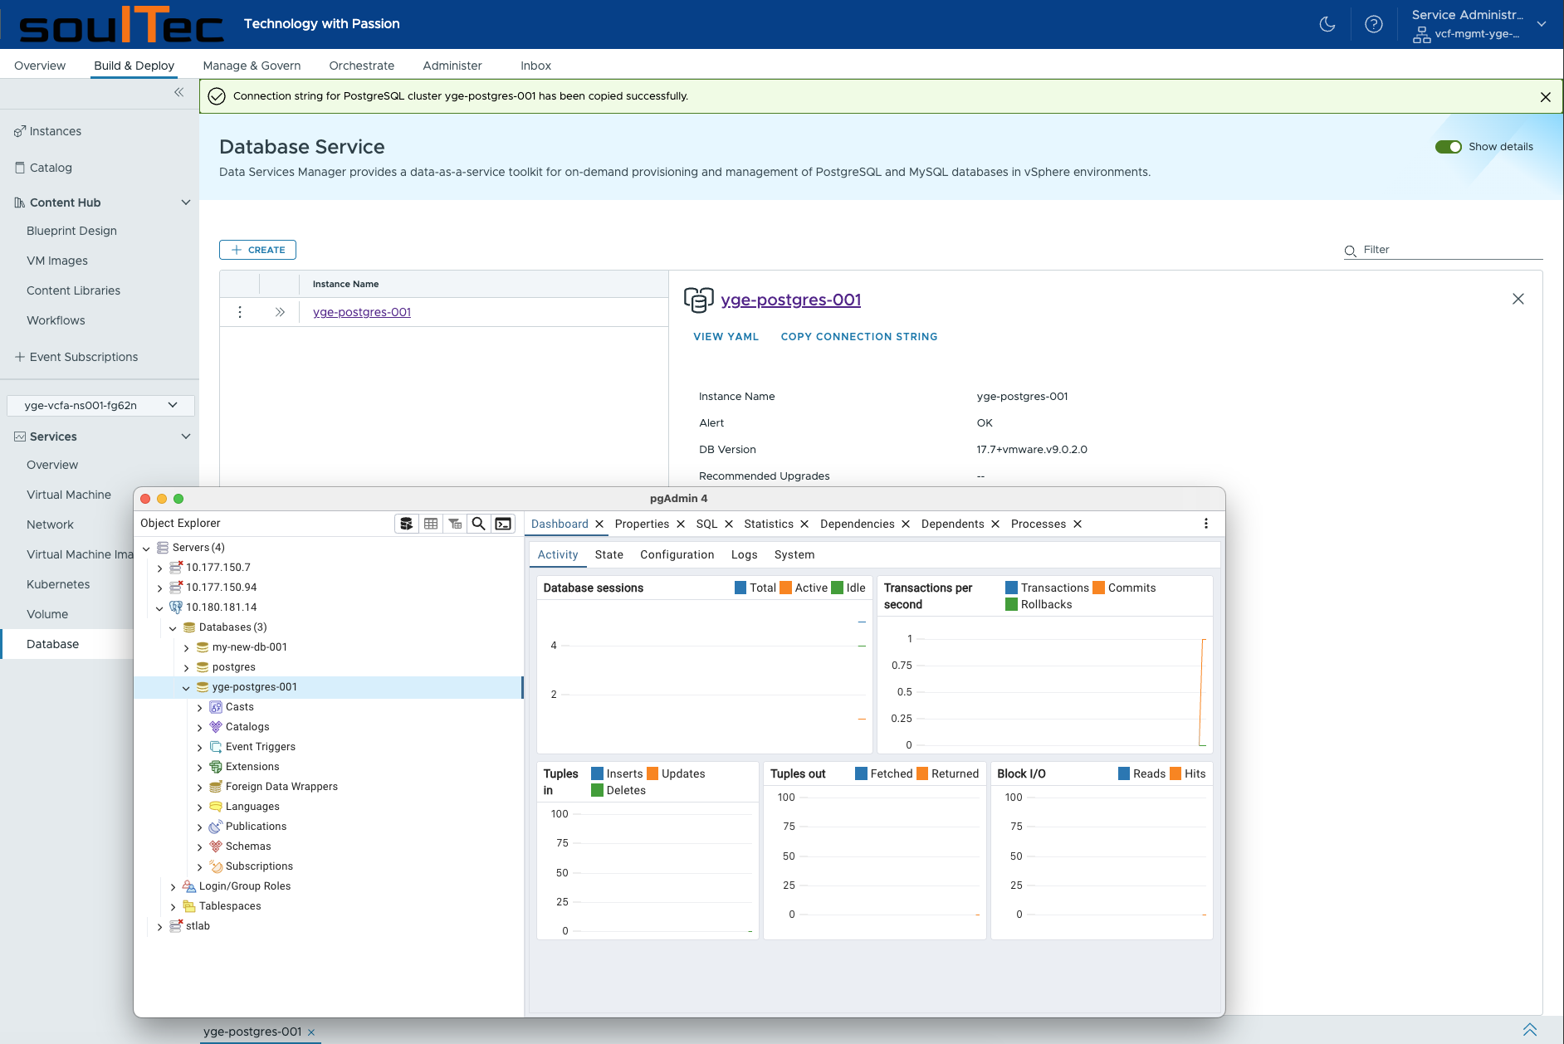This screenshot has height=1044, width=1564.
Task: Expand the Login/Group Roles tree node
Action: (x=173, y=885)
